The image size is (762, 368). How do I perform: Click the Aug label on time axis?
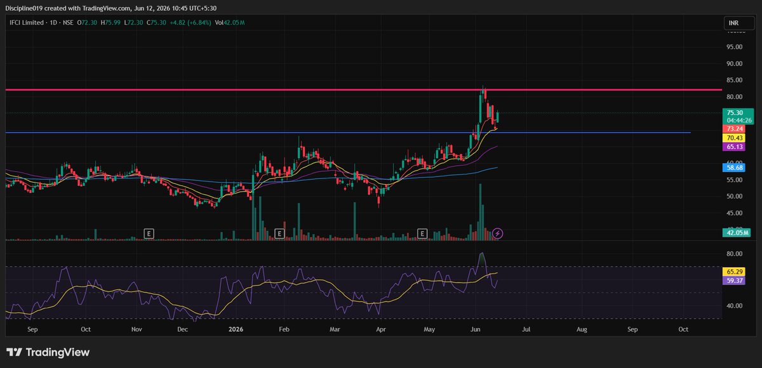581,330
